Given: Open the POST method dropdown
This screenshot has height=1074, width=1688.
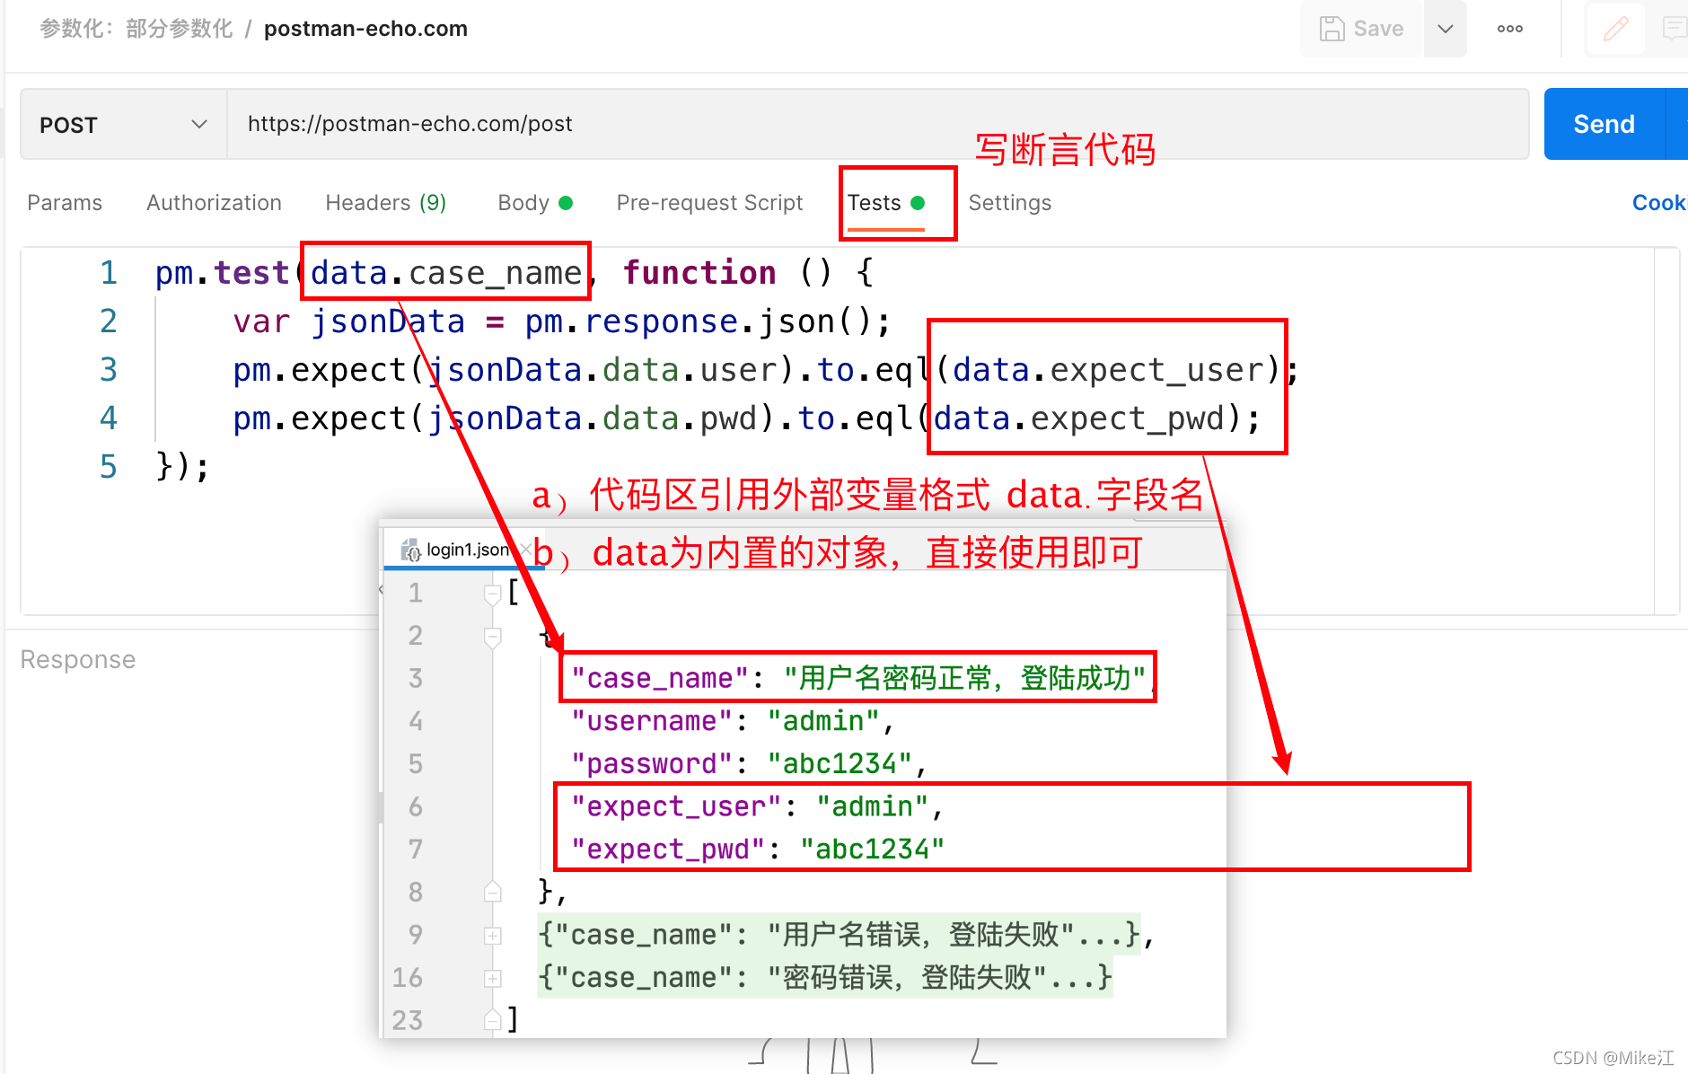Looking at the screenshot, I should (x=124, y=125).
